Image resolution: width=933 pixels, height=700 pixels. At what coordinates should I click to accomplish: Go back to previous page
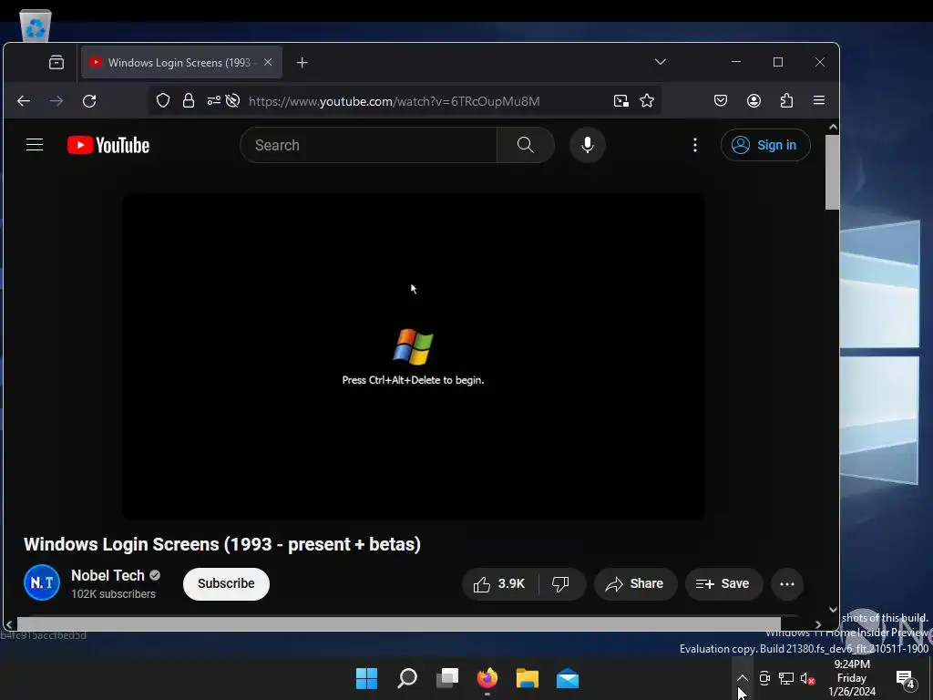(24, 101)
